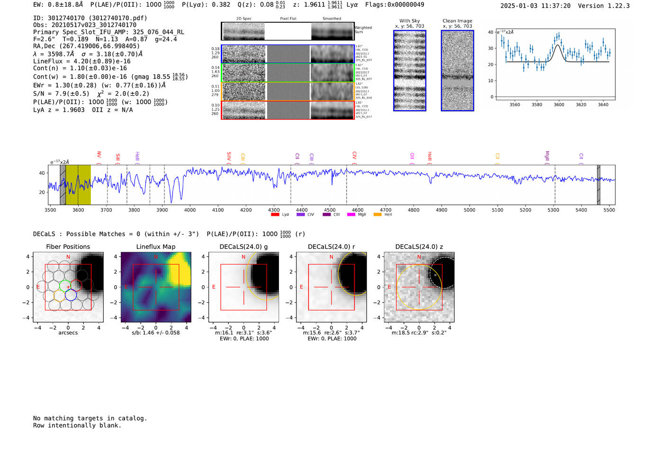Screen dimensions: 663x451
Task: Select the purple CII marker near 4380
Action: (297, 159)
